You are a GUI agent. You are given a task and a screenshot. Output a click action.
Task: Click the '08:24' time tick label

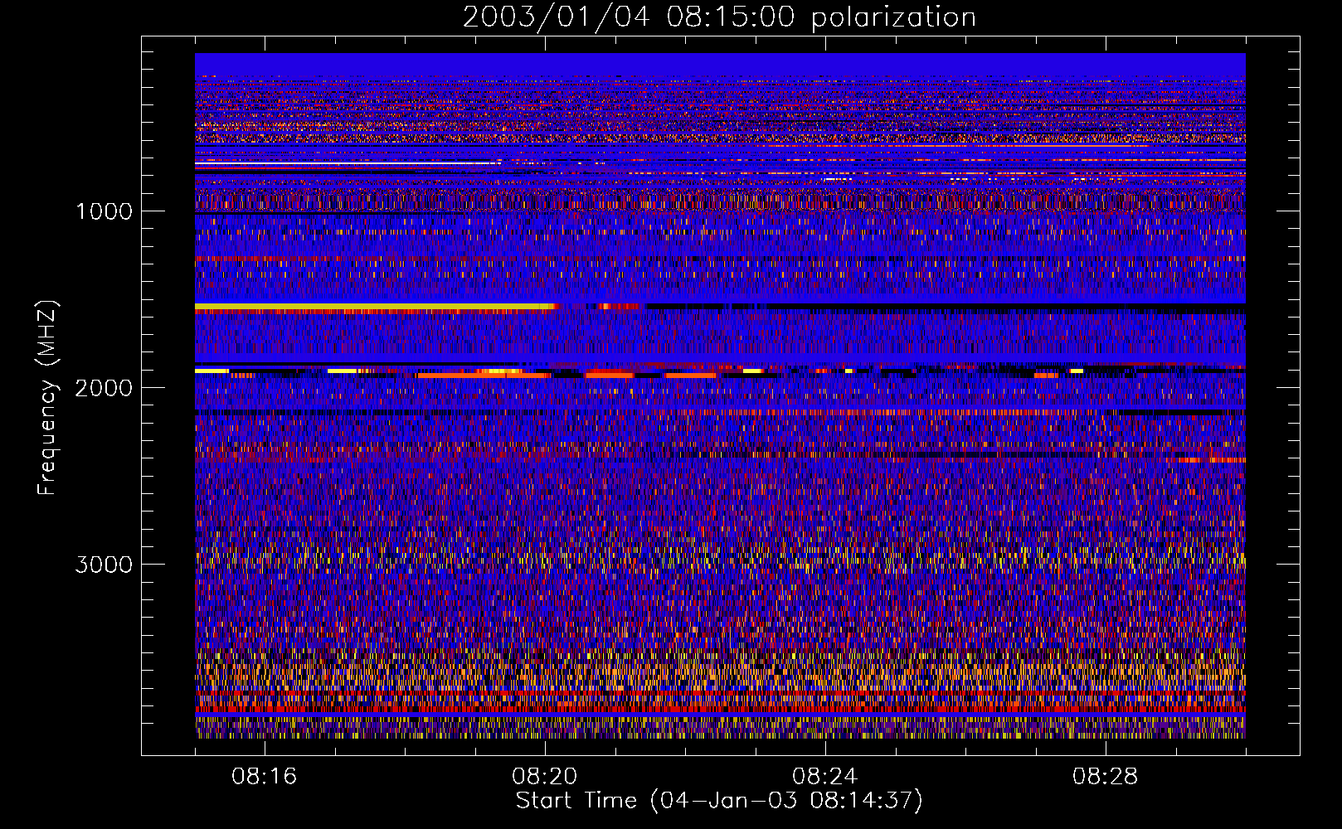click(x=825, y=777)
